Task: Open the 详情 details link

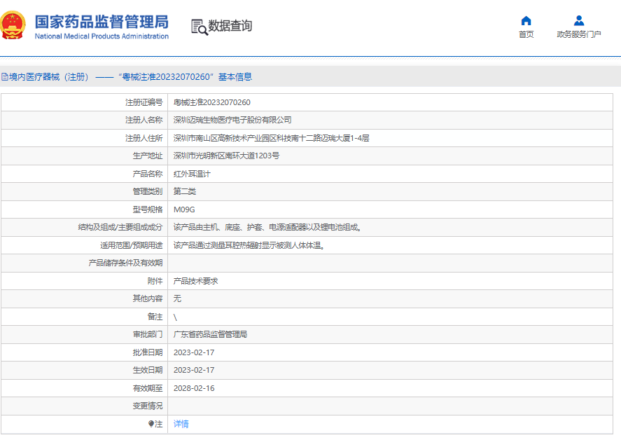Action: tap(181, 424)
